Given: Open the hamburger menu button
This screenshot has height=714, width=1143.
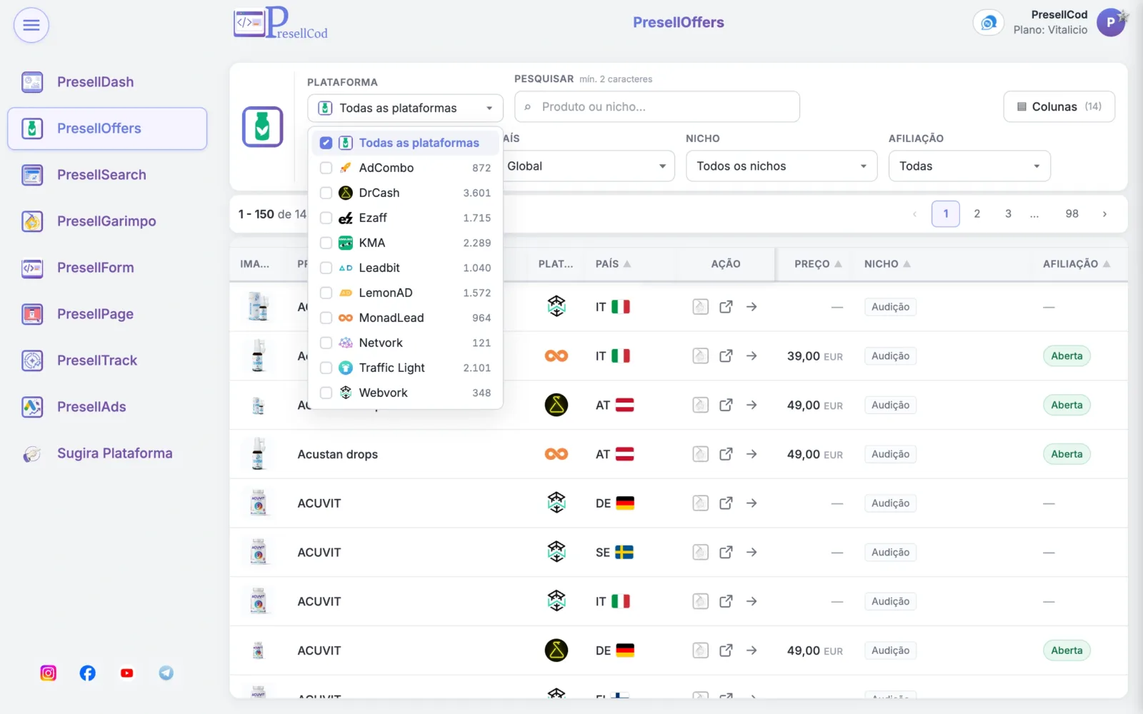Looking at the screenshot, I should 31,25.
